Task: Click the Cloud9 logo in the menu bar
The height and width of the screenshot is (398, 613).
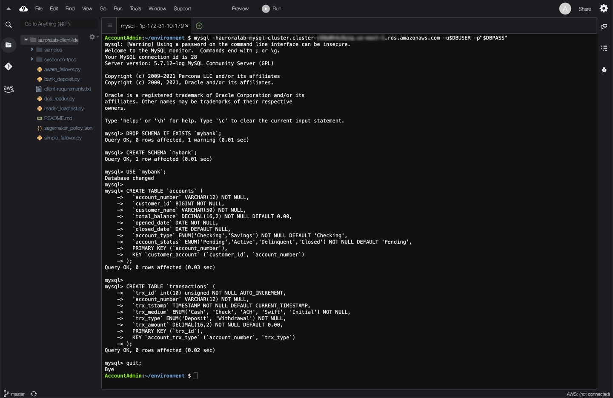Action: point(23,9)
